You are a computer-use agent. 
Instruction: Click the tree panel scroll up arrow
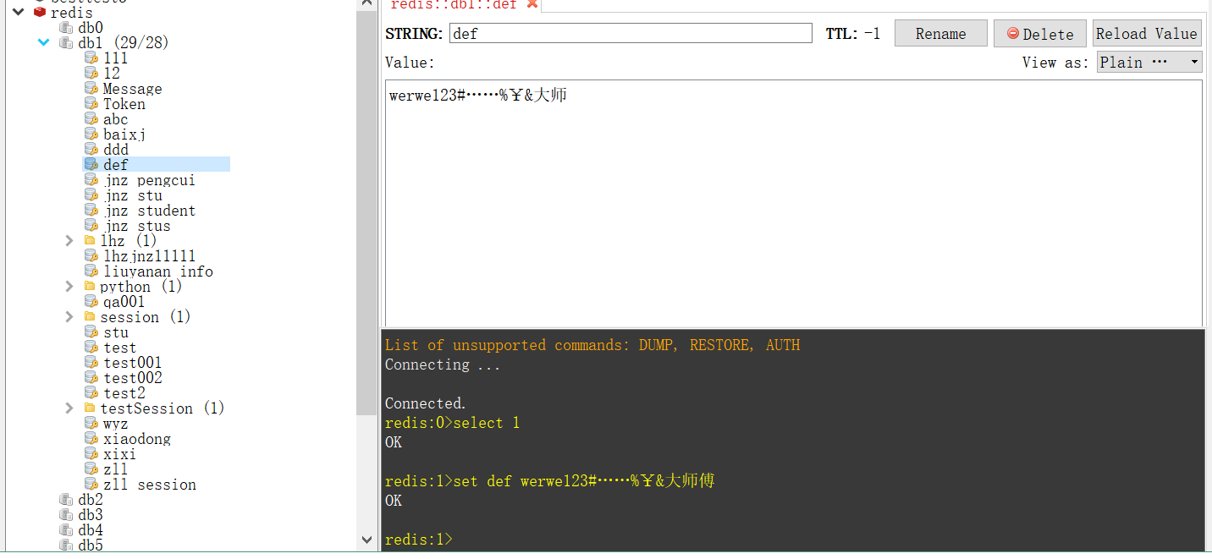coord(366,4)
